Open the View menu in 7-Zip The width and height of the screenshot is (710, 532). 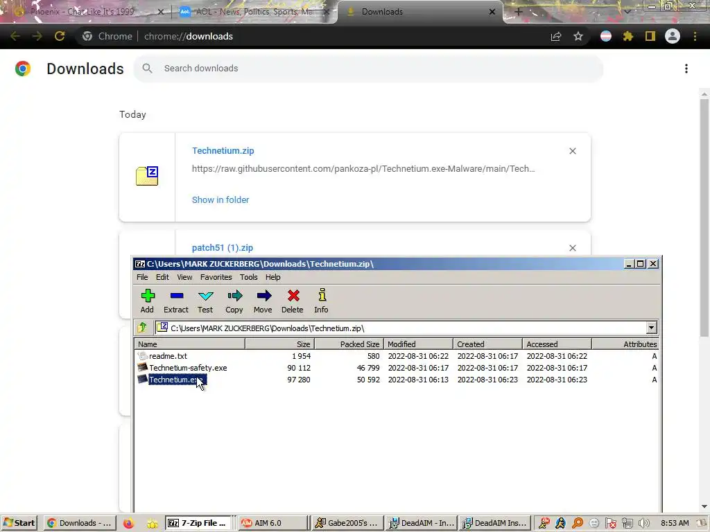184,277
